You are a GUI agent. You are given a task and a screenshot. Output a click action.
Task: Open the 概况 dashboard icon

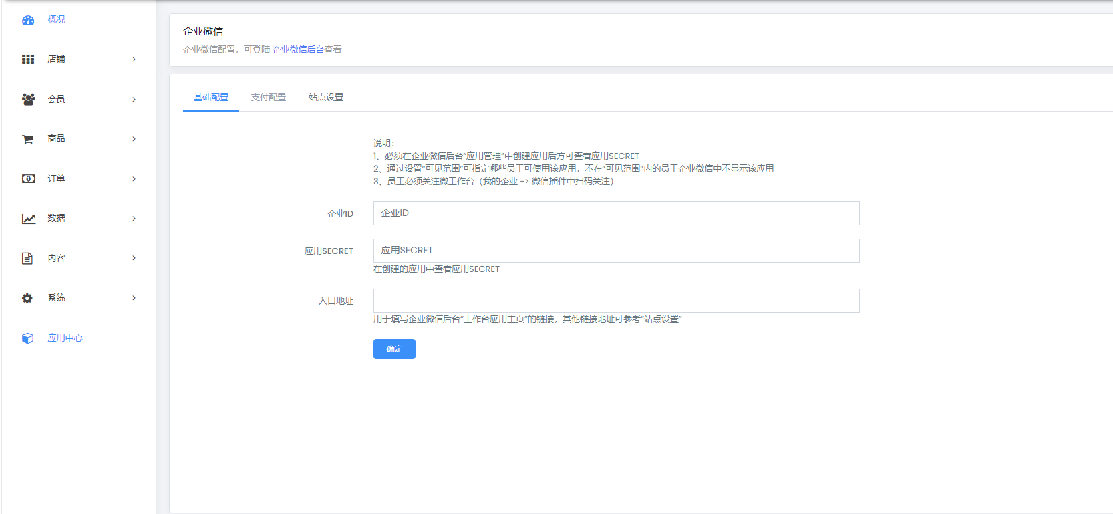pyautogui.click(x=28, y=20)
